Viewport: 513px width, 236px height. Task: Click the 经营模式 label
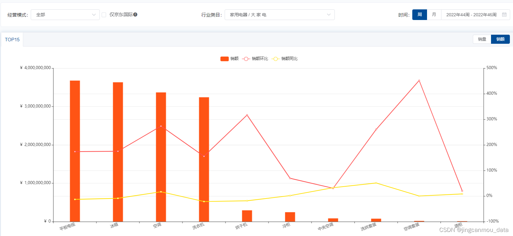pos(18,15)
